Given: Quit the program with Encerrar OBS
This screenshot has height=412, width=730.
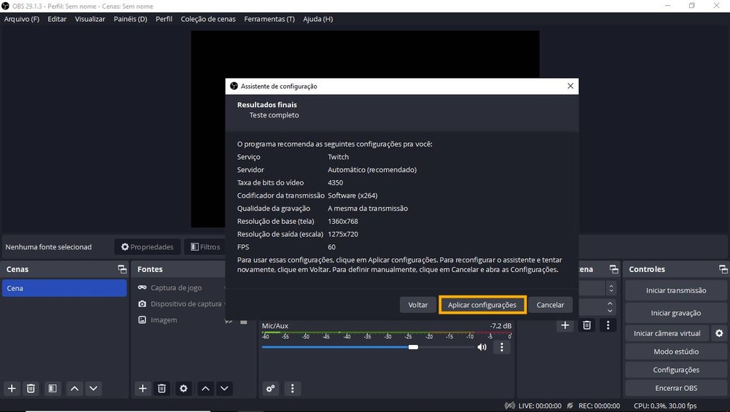Looking at the screenshot, I should click(x=675, y=388).
